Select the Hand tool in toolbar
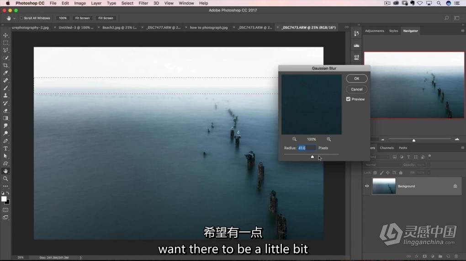 pyautogui.click(x=5, y=171)
